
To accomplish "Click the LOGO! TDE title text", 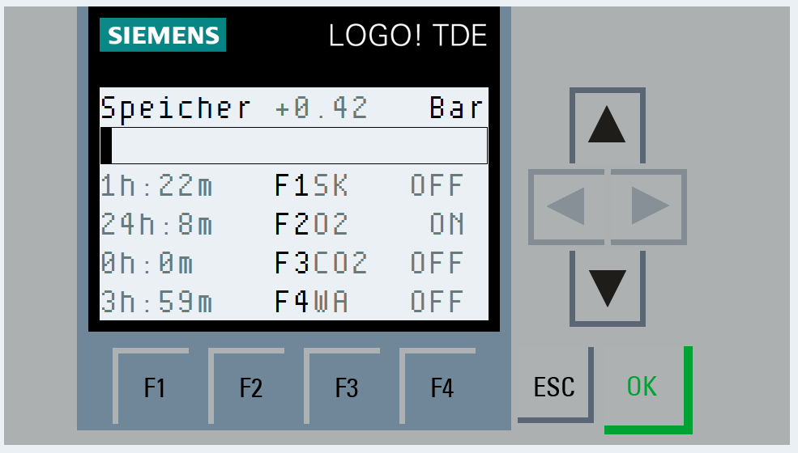I will [408, 36].
